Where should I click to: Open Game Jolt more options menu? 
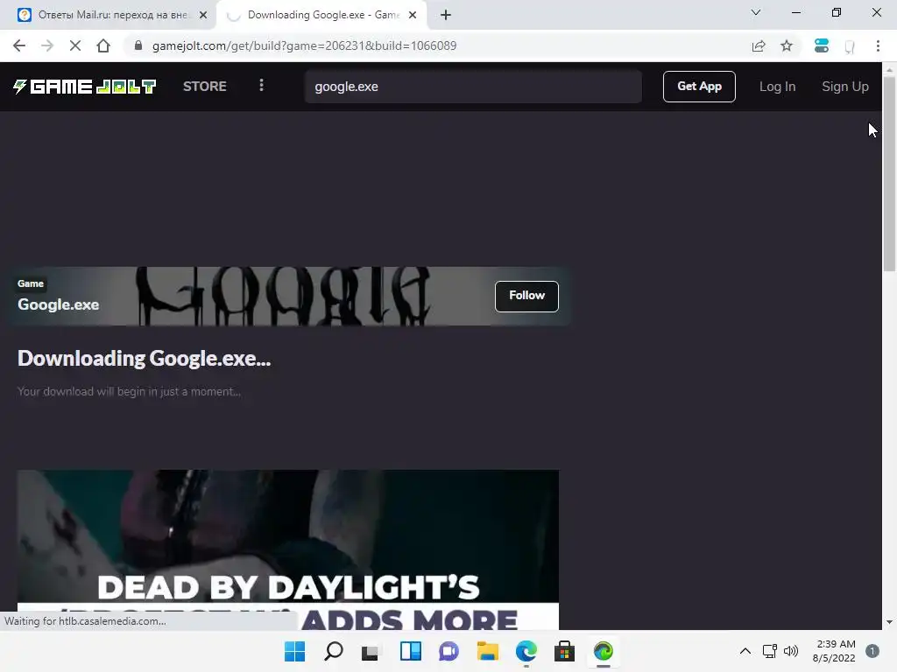261,86
